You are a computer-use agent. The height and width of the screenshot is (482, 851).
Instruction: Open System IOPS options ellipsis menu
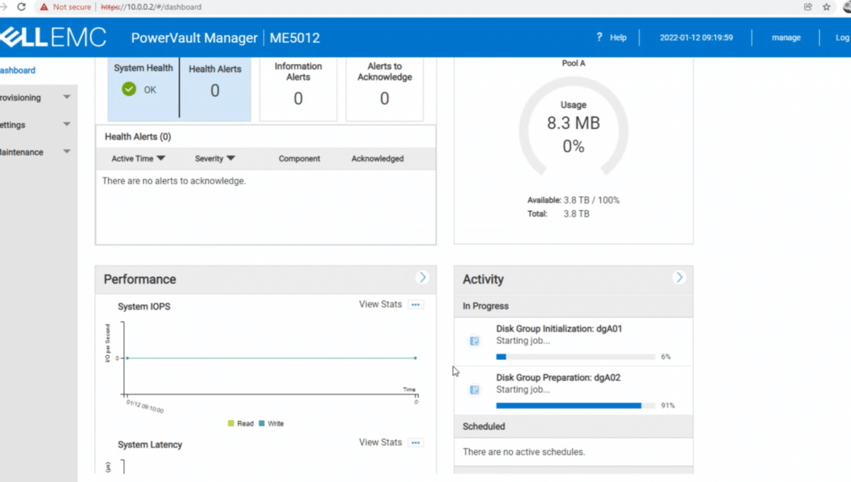pyautogui.click(x=416, y=305)
